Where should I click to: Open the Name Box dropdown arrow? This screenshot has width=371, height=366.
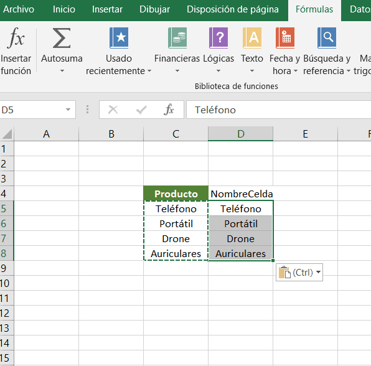pos(68,110)
